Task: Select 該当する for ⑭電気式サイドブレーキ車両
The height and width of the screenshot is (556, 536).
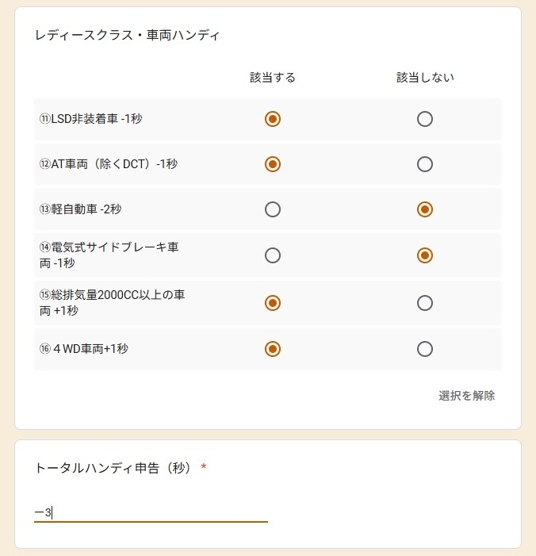Action: click(x=273, y=255)
